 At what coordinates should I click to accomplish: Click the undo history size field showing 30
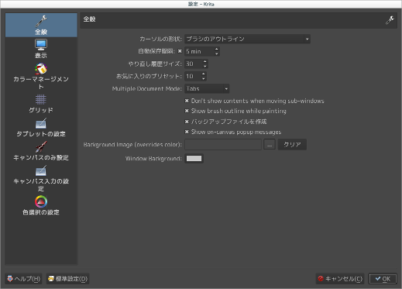point(193,64)
